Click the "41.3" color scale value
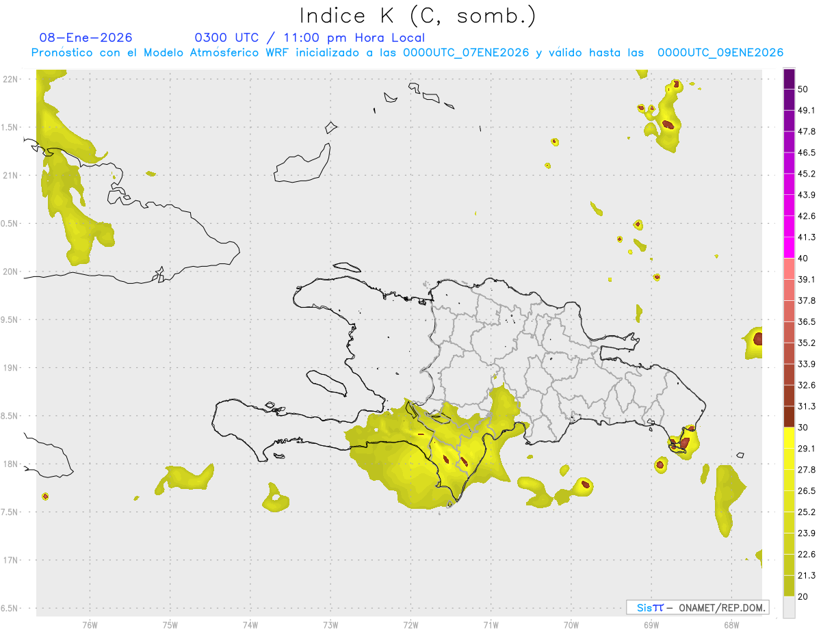The image size is (821, 634). (x=807, y=237)
